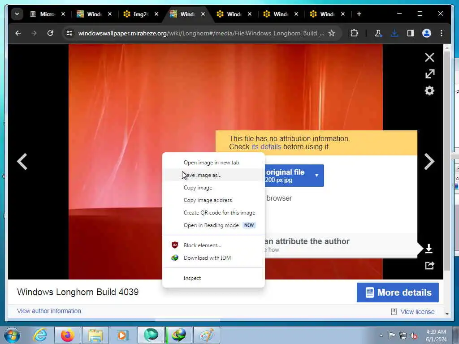Screen dimensions: 459x344
Task: Expand the original file size dropdown arrow
Action: [316, 176]
